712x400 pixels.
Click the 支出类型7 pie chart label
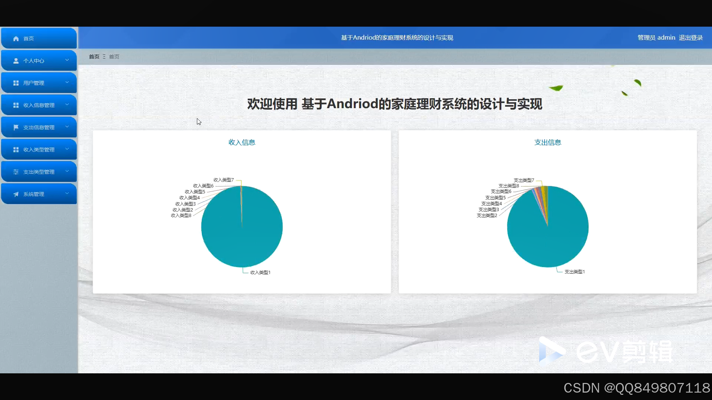(x=524, y=180)
